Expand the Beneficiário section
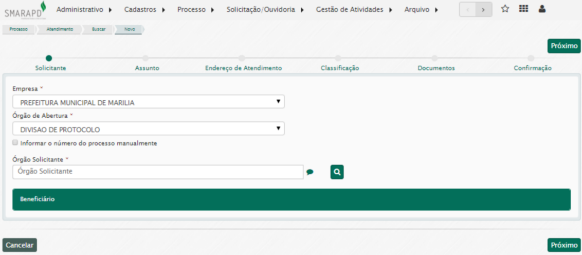Viewport: 582px width, 255px height. point(291,199)
